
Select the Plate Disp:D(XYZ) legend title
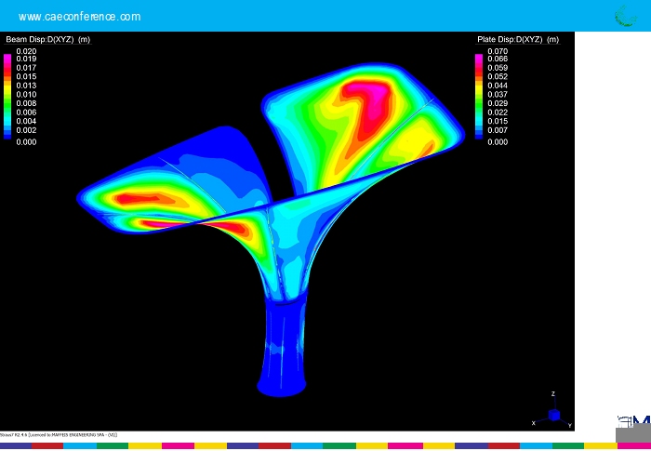click(x=517, y=40)
